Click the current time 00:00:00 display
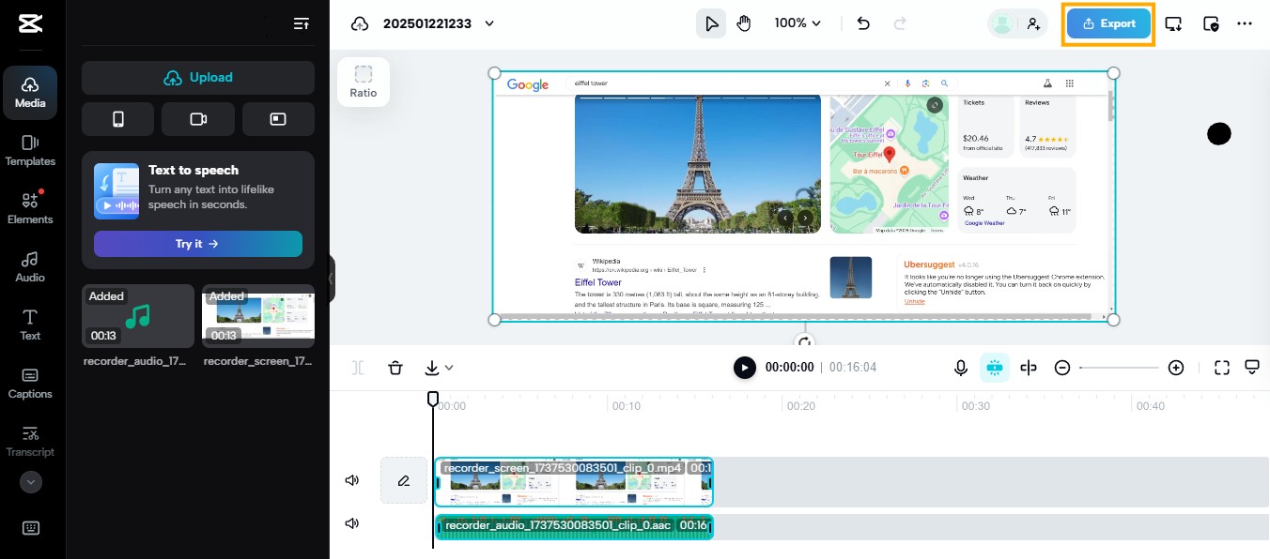 [790, 368]
